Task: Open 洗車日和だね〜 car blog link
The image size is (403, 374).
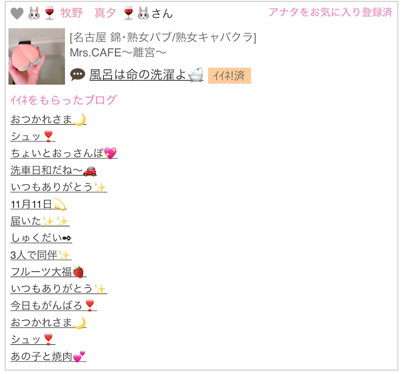Action: pyautogui.click(x=54, y=170)
